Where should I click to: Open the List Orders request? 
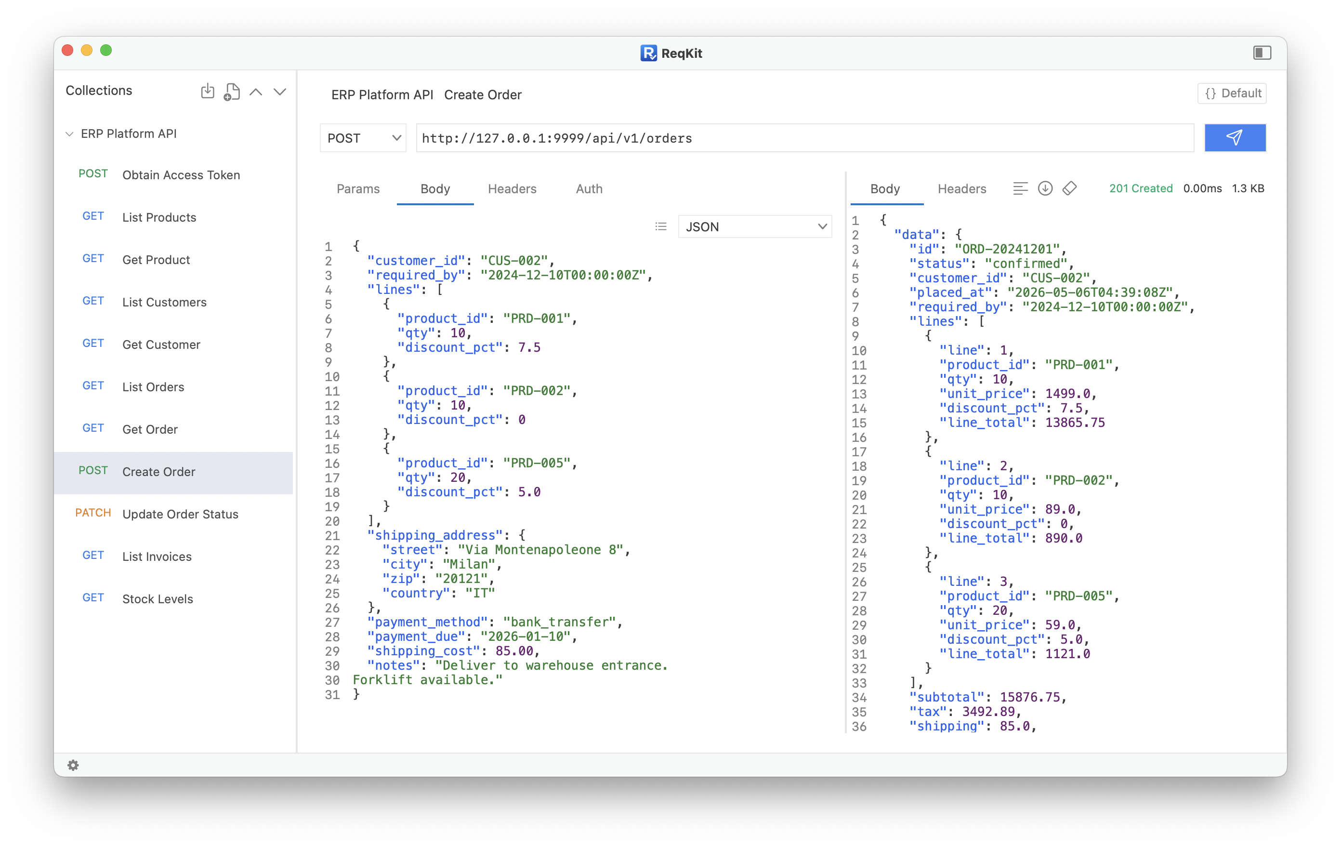(x=174, y=387)
